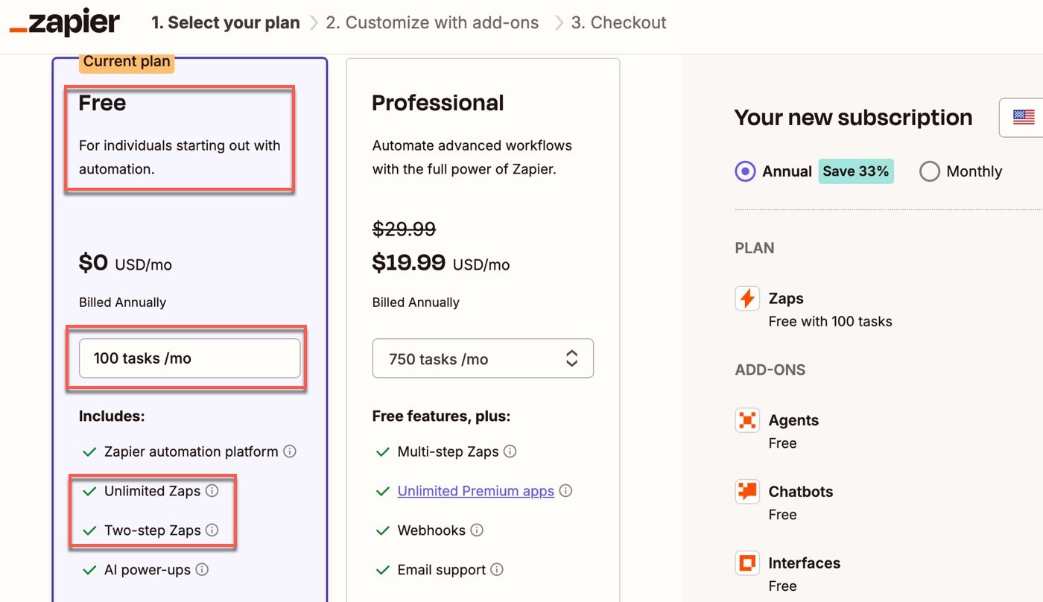Open the 750 tasks /mo dropdown

coord(483,358)
